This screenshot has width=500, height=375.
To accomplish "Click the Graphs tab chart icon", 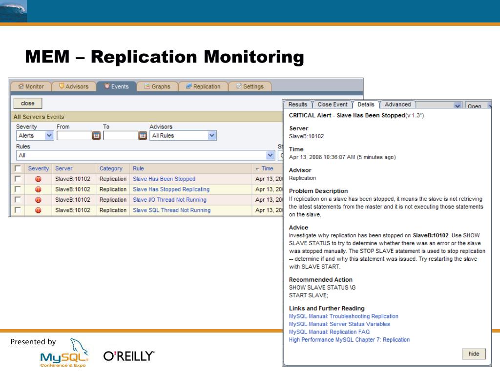I will (147, 86).
